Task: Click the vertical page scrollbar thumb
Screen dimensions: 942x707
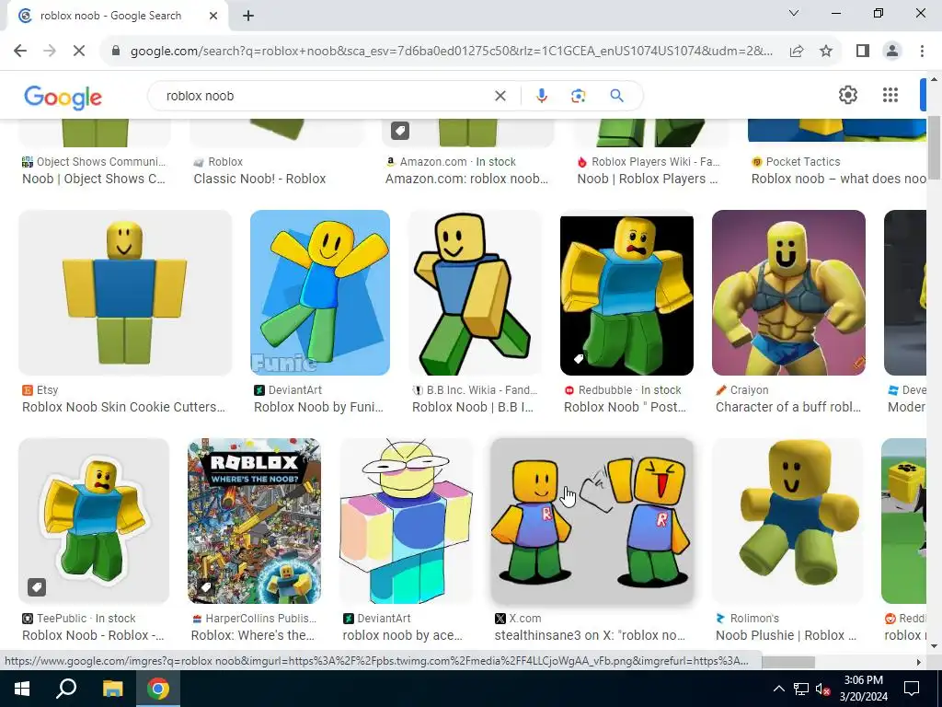Action: coord(934,148)
